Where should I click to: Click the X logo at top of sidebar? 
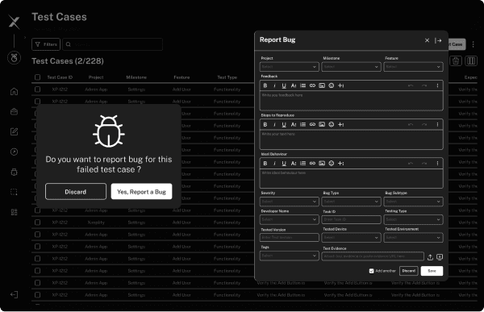tap(14, 23)
